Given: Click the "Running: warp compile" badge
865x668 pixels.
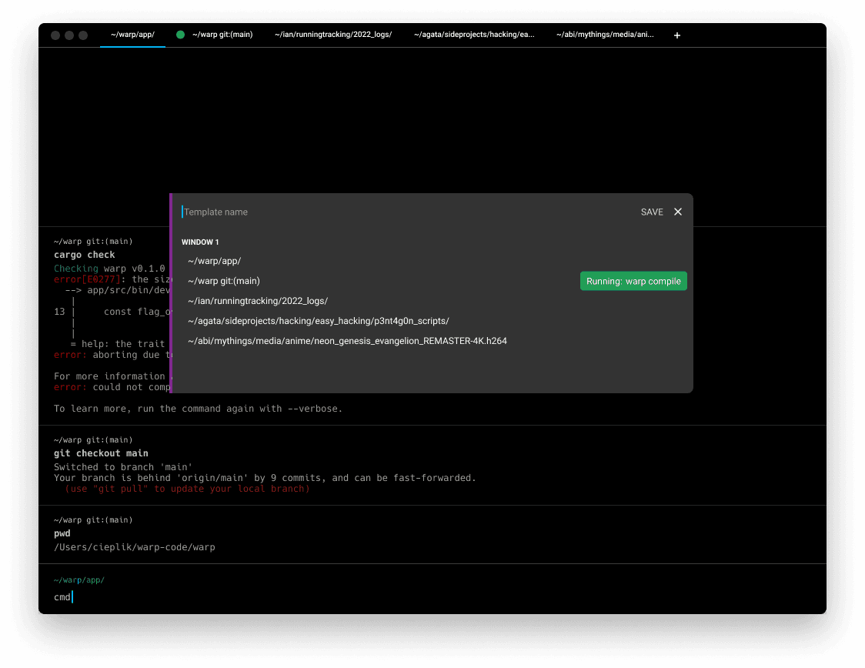Looking at the screenshot, I should 633,281.
